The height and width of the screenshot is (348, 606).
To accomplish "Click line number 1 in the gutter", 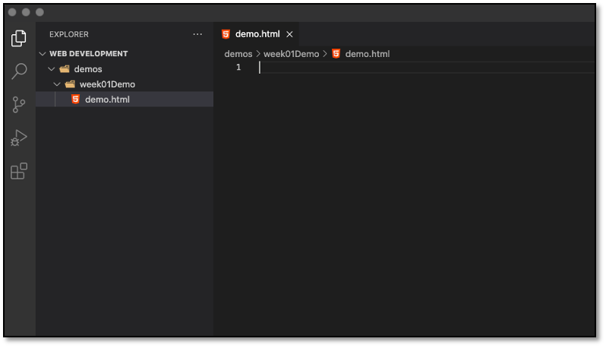I will [238, 68].
